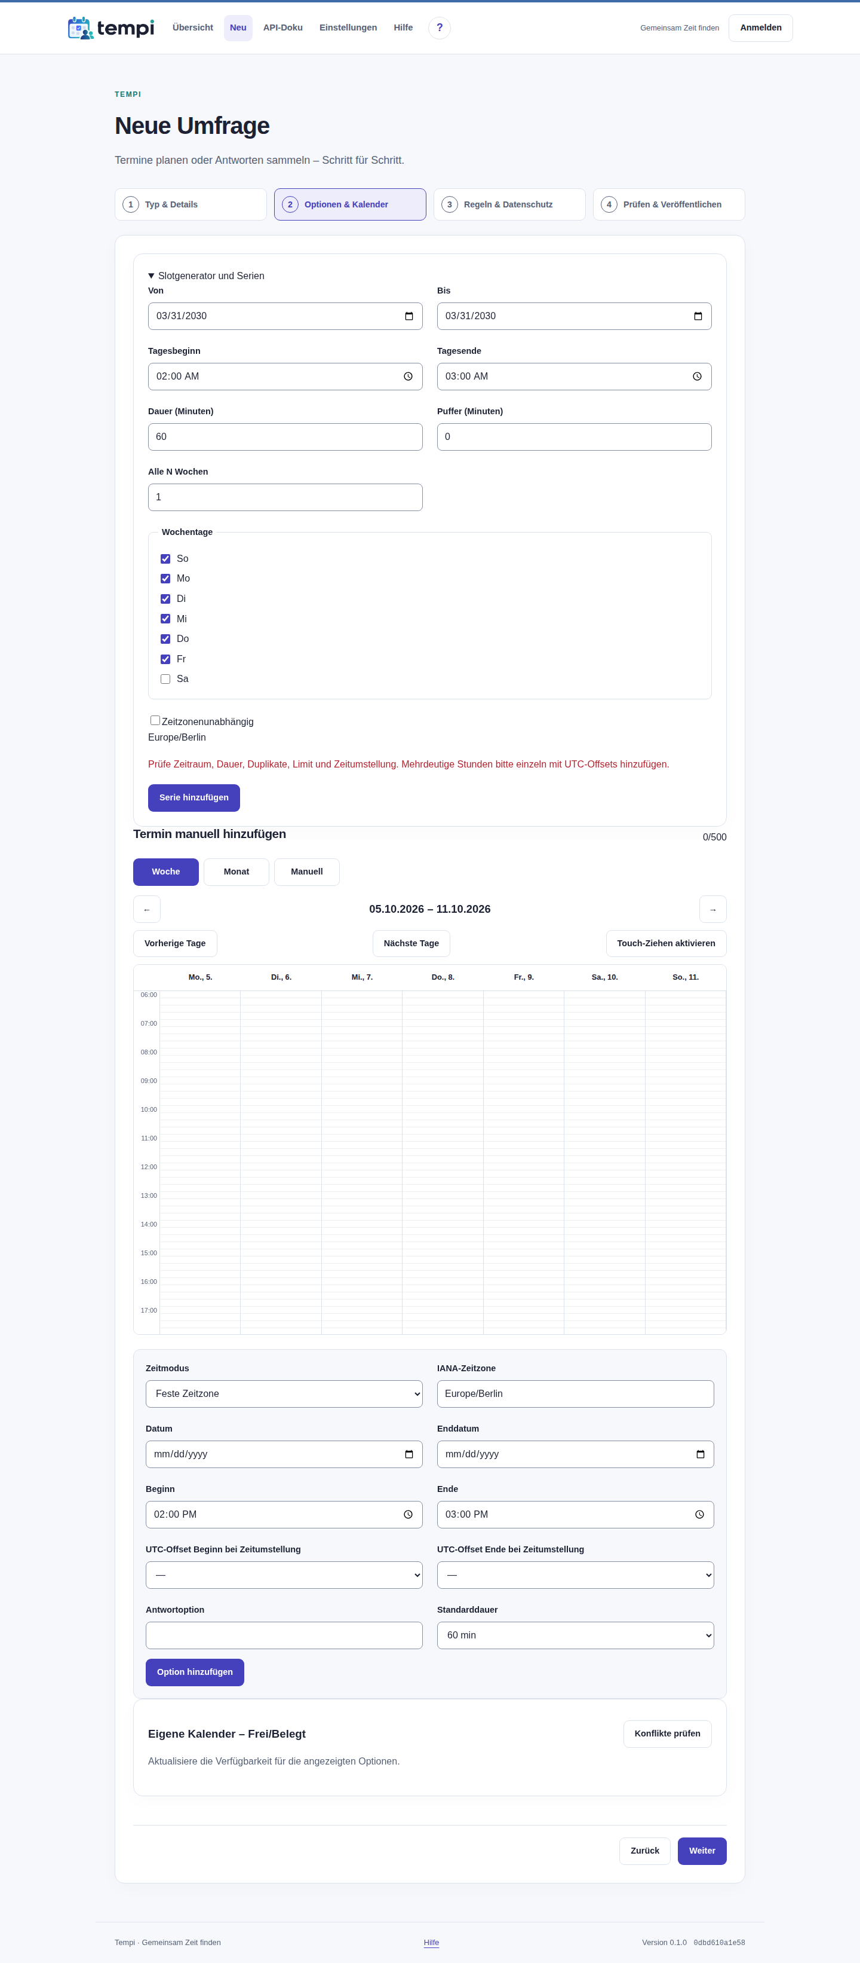Click clock icon in Tagesende field
The width and height of the screenshot is (860, 1963).
pyautogui.click(x=697, y=377)
